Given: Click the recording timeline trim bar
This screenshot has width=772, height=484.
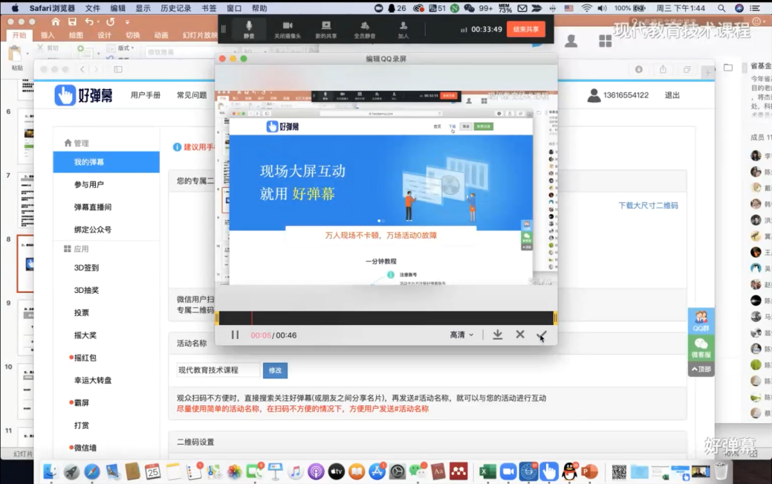Looking at the screenshot, I should click(385, 318).
